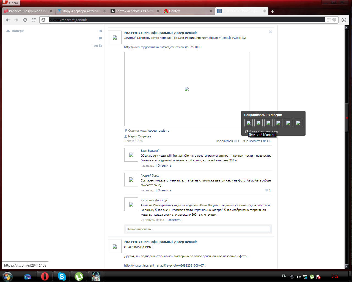This screenshot has width=352, height=282.
Task: Close the Карточка работы tab
Action: pos(158,11)
